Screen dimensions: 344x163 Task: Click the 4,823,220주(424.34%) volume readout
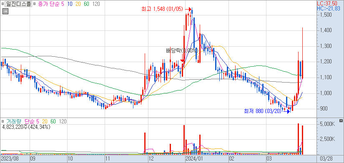tap(26, 127)
